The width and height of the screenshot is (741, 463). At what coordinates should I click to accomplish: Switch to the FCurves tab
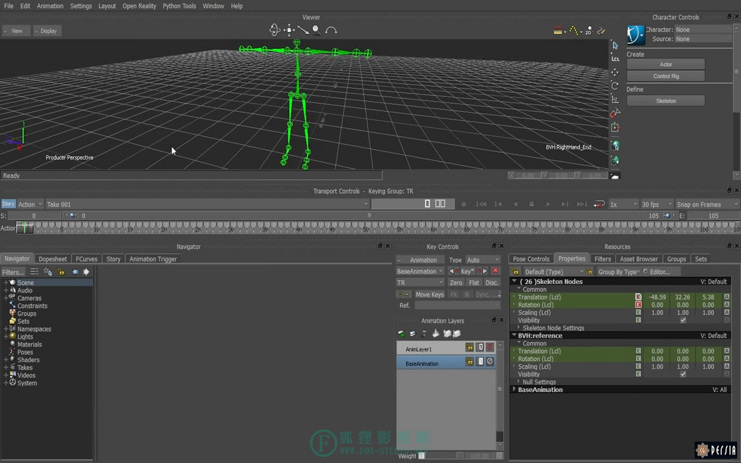coord(87,259)
